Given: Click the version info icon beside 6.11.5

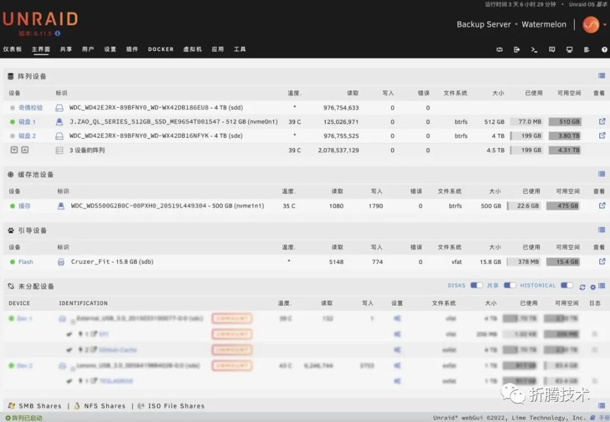Looking at the screenshot, I should click(58, 33).
